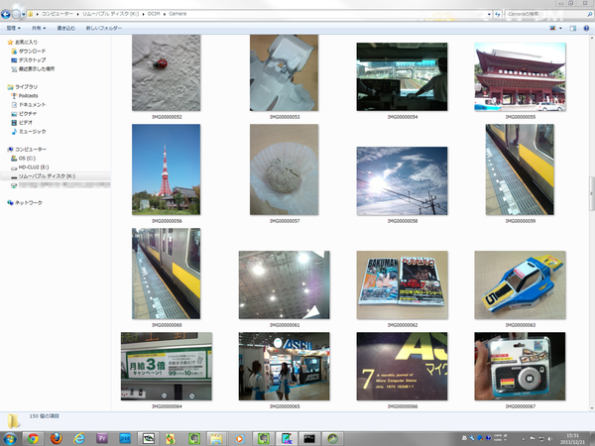Open the 整理 menu
Image resolution: width=595 pixels, height=446 pixels.
pos(13,28)
